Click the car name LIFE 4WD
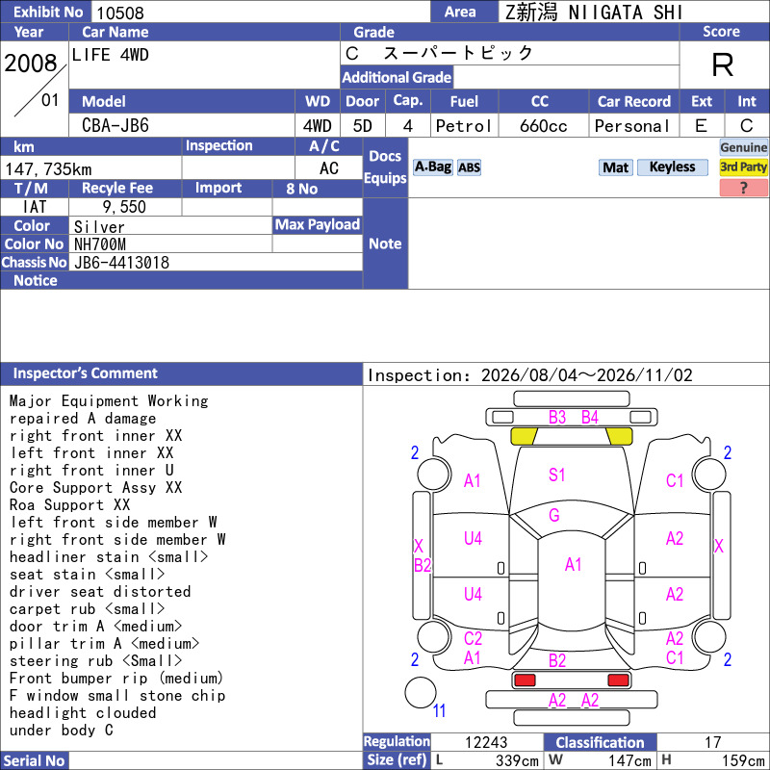Viewport: 770px width, 770px height. click(110, 55)
